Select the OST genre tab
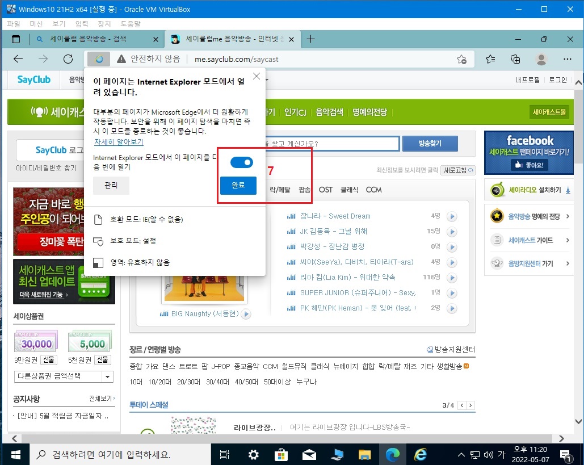The image size is (584, 465). click(326, 190)
